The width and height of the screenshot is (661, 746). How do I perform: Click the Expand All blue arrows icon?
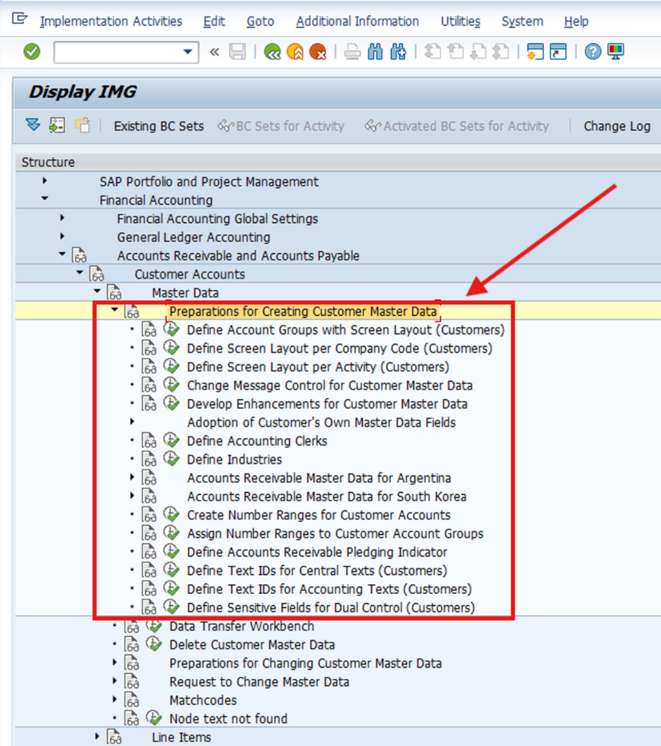pos(33,125)
